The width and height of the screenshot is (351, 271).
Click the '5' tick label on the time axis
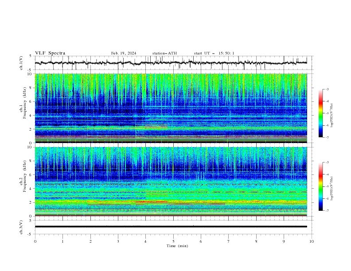[173, 241]
